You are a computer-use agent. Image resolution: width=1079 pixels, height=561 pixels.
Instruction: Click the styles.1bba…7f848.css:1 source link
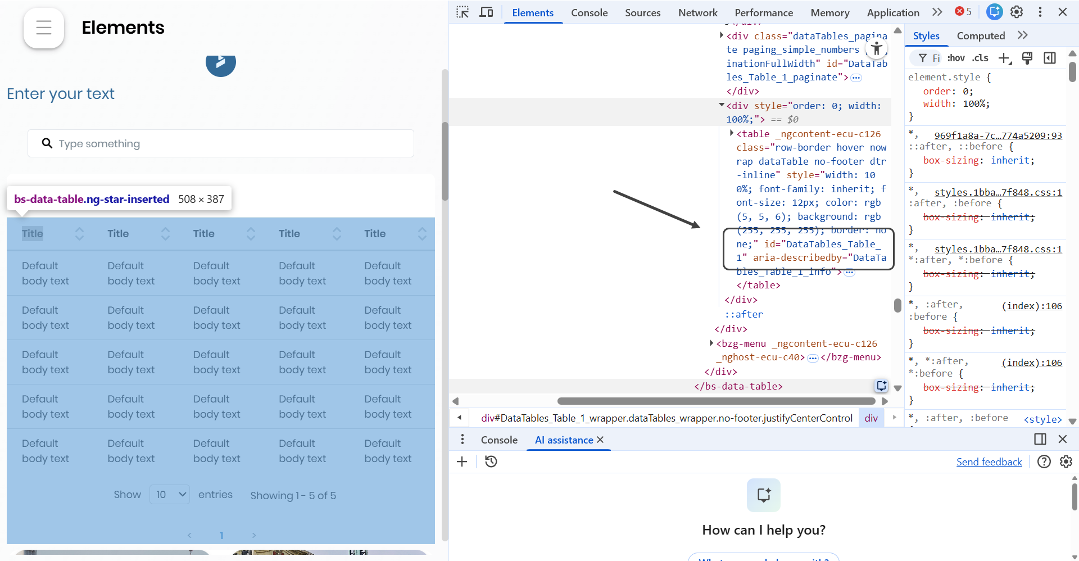pyautogui.click(x=998, y=193)
